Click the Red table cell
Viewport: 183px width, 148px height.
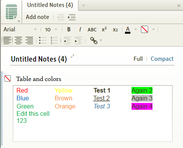22,90
